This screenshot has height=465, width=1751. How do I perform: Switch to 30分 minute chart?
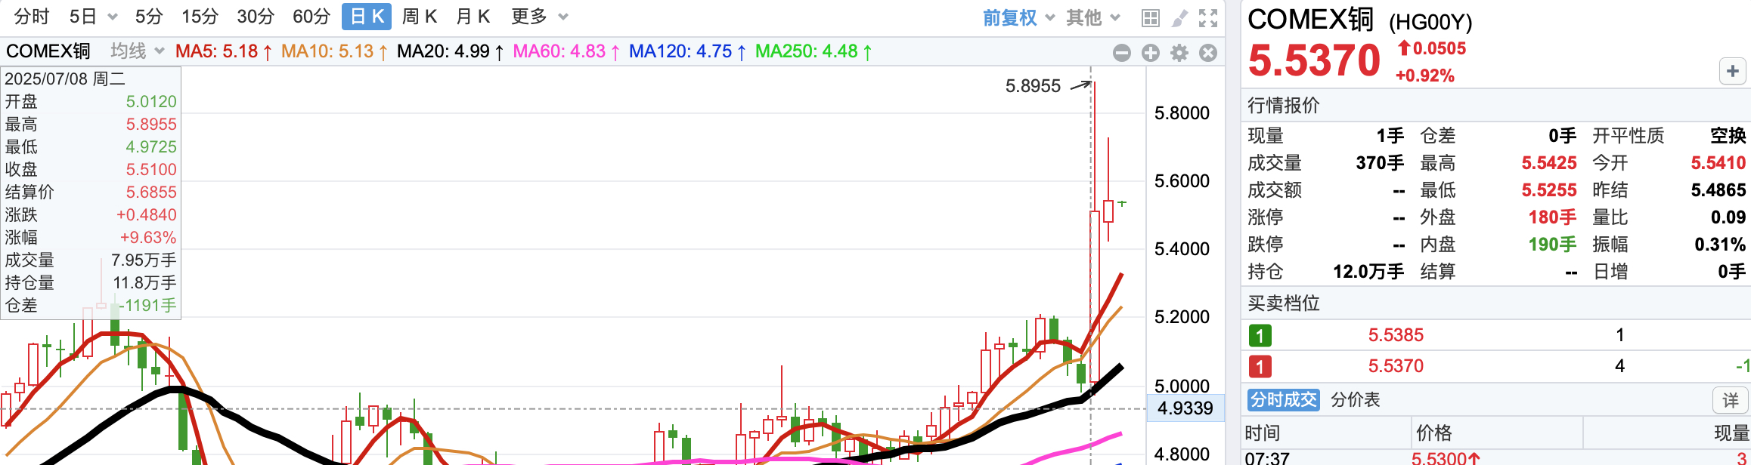click(256, 17)
